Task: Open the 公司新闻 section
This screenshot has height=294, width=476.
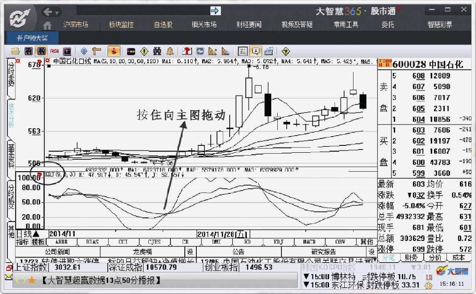Action: click(x=58, y=252)
